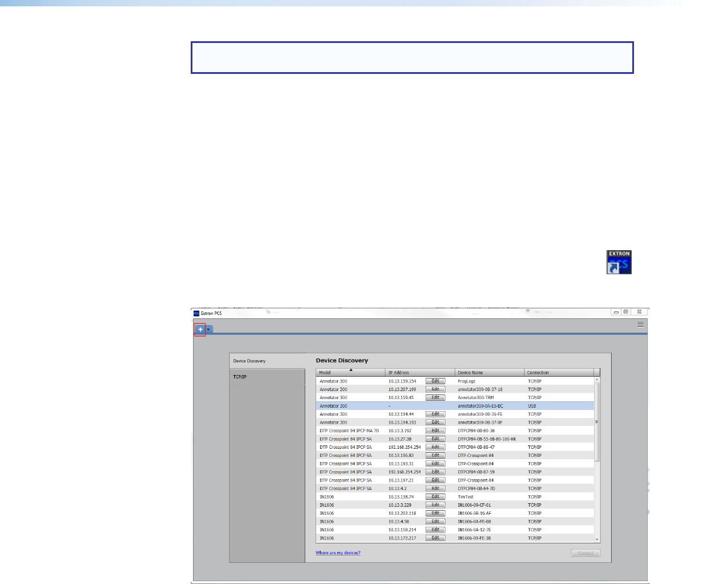701x584 pixels.
Task: Click Edit for IP 10.13.207.199
Action: tap(435, 389)
